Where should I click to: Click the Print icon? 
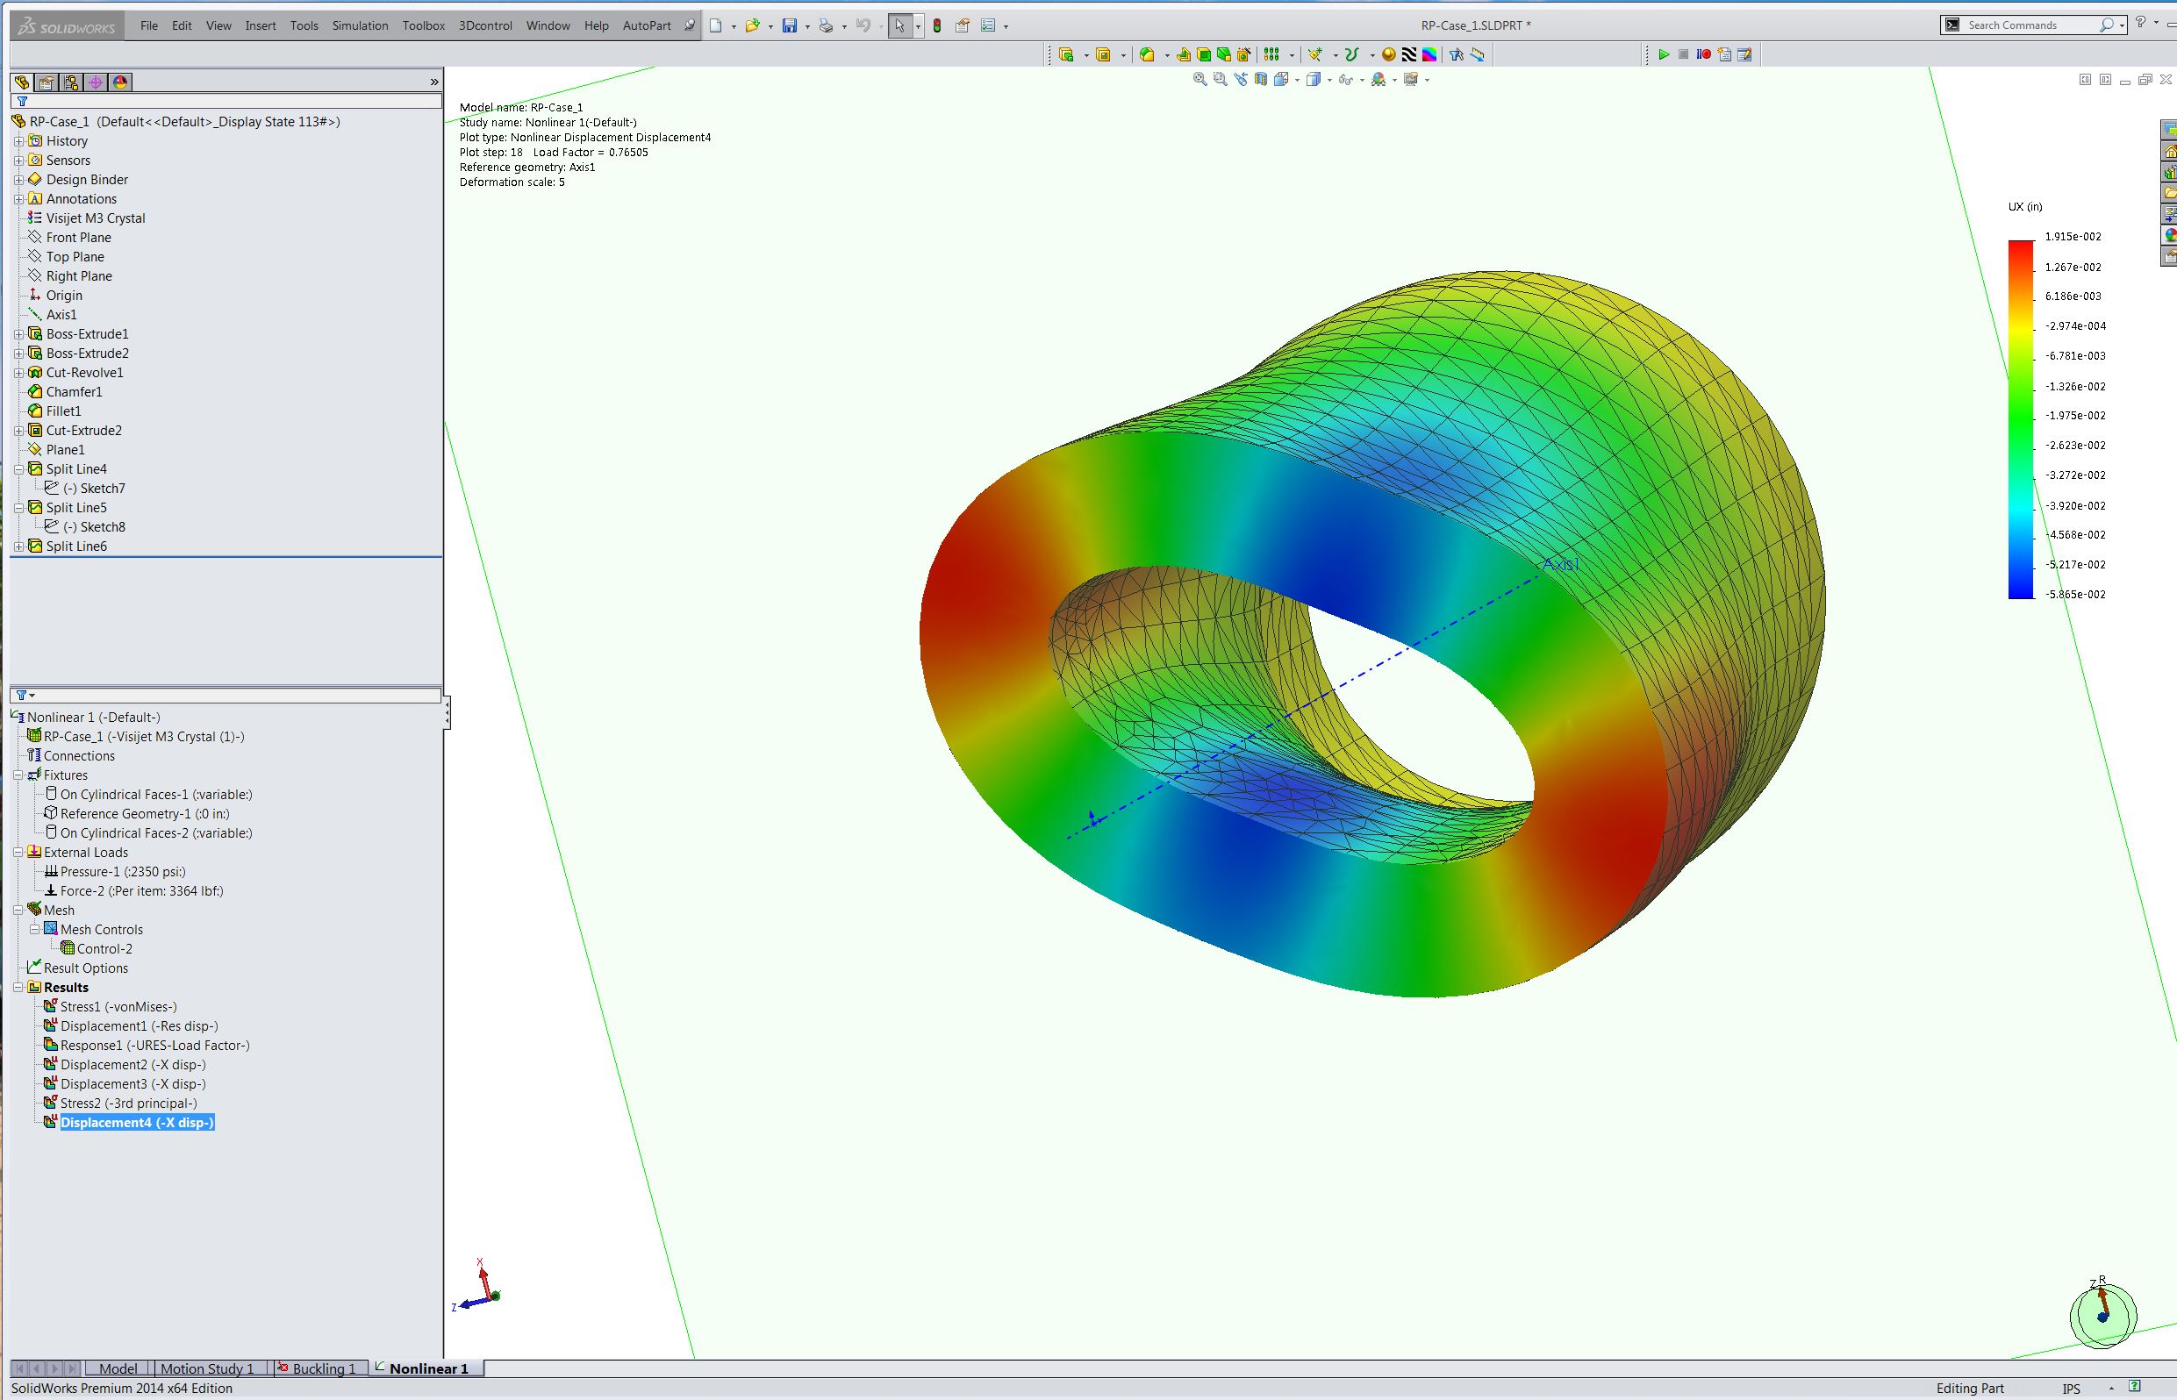coord(826,25)
